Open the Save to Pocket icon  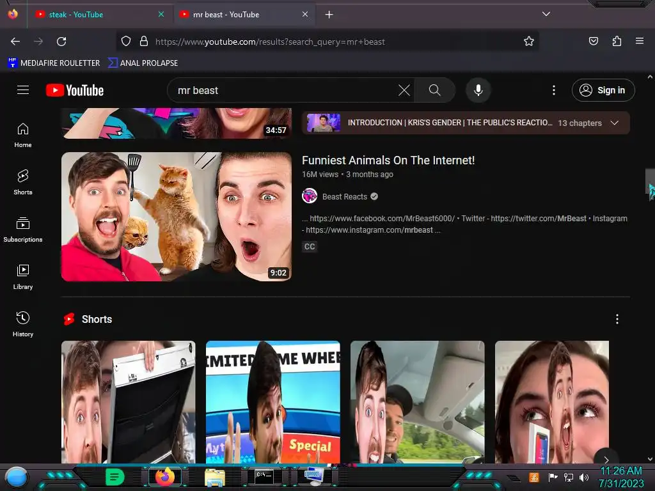tap(593, 42)
